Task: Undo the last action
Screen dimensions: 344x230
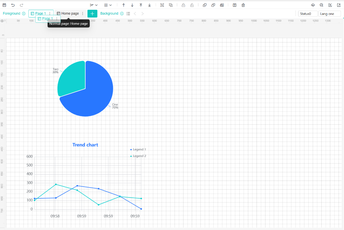Action: point(13,5)
